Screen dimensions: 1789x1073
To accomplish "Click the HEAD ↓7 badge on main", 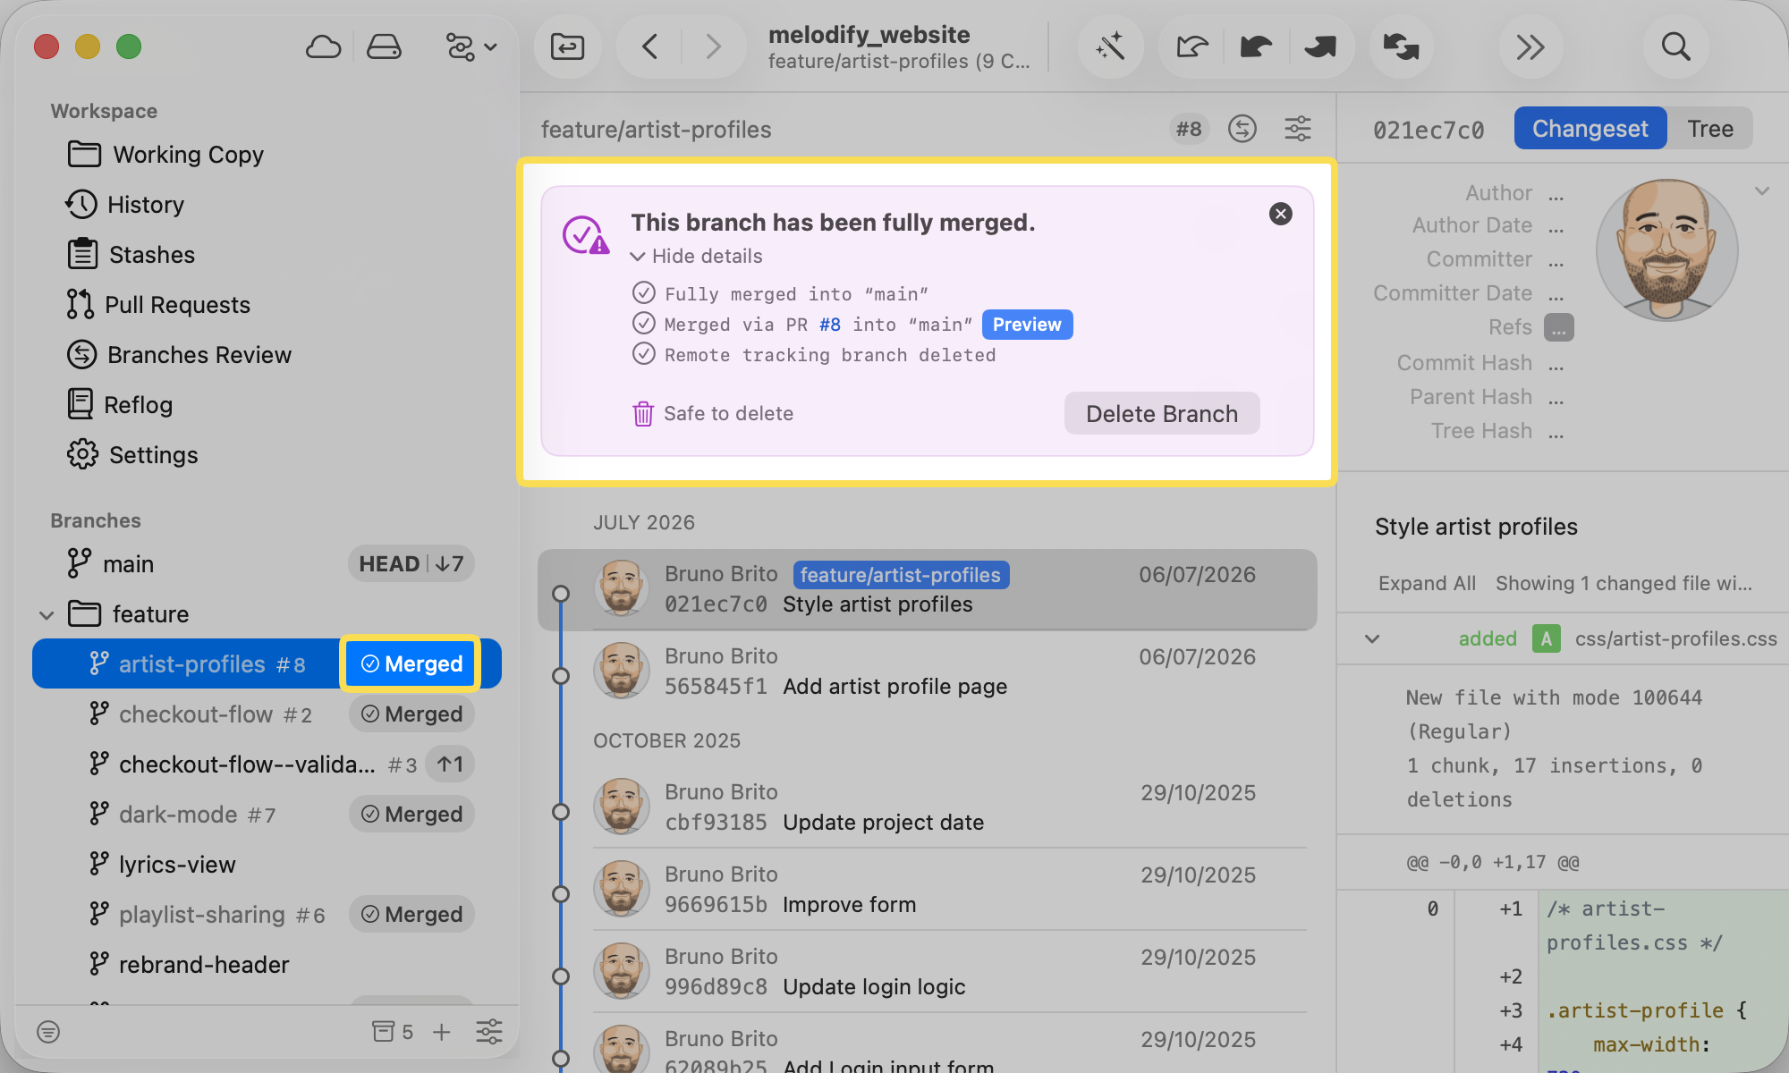I will click(411, 564).
